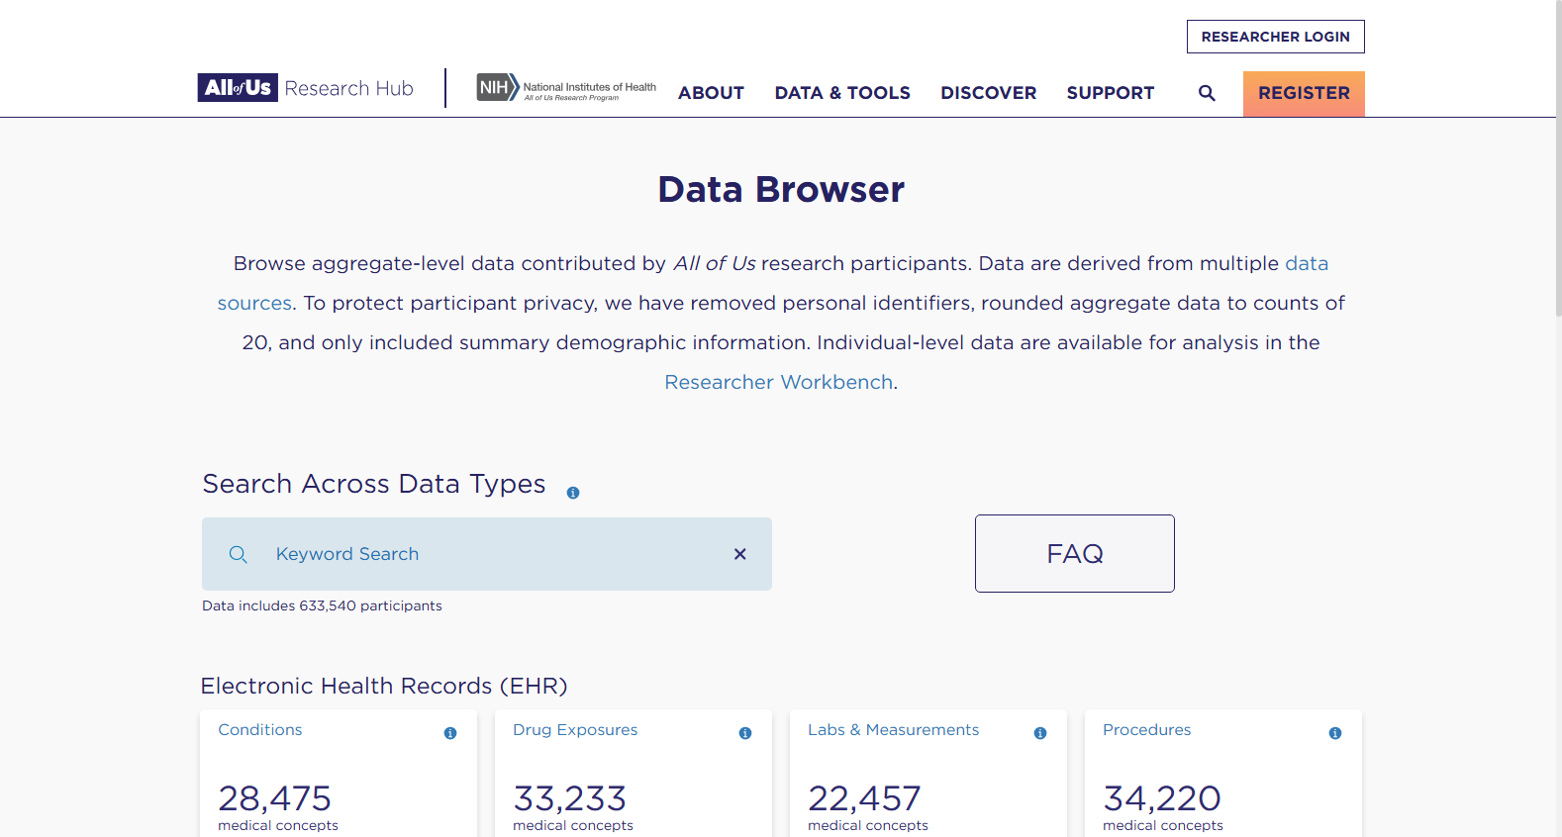Open the Procedures card title

(x=1146, y=730)
